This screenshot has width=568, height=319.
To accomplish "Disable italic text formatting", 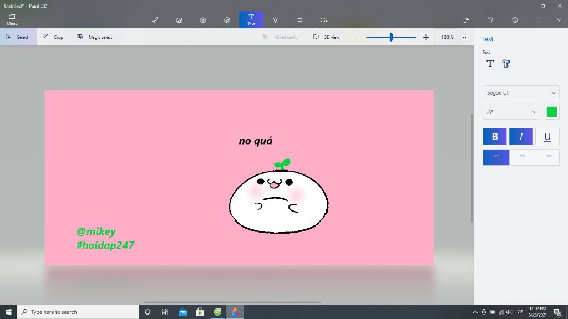I will click(521, 136).
